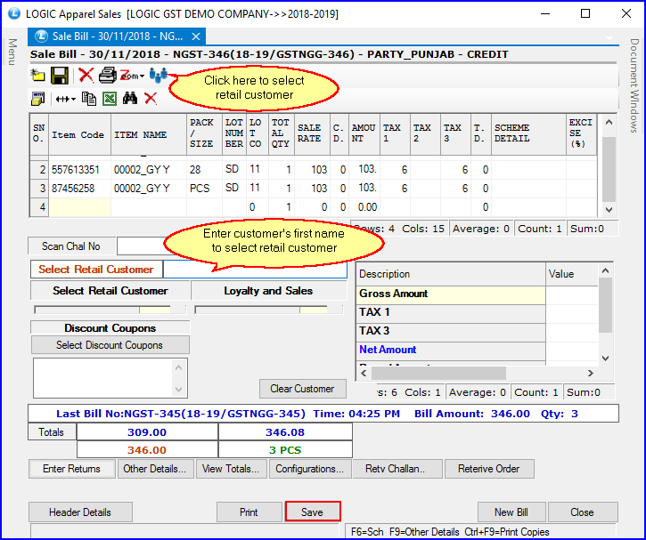Click the row 2 number header

pyautogui.click(x=40, y=169)
